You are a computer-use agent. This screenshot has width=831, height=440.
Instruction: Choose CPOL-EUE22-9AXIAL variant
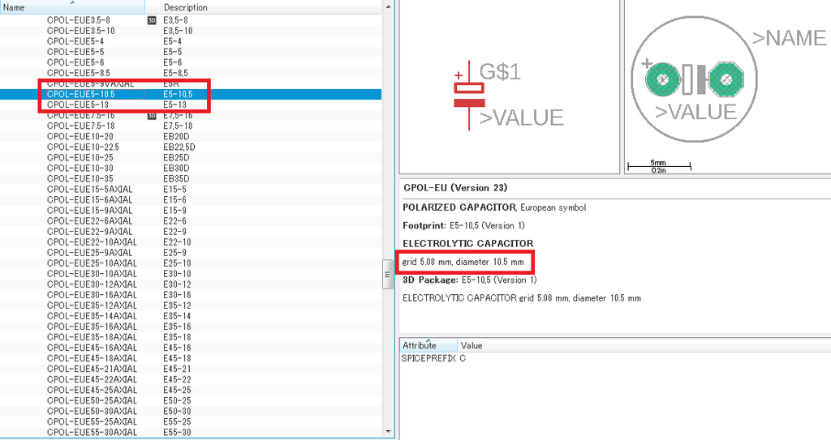tap(89, 232)
